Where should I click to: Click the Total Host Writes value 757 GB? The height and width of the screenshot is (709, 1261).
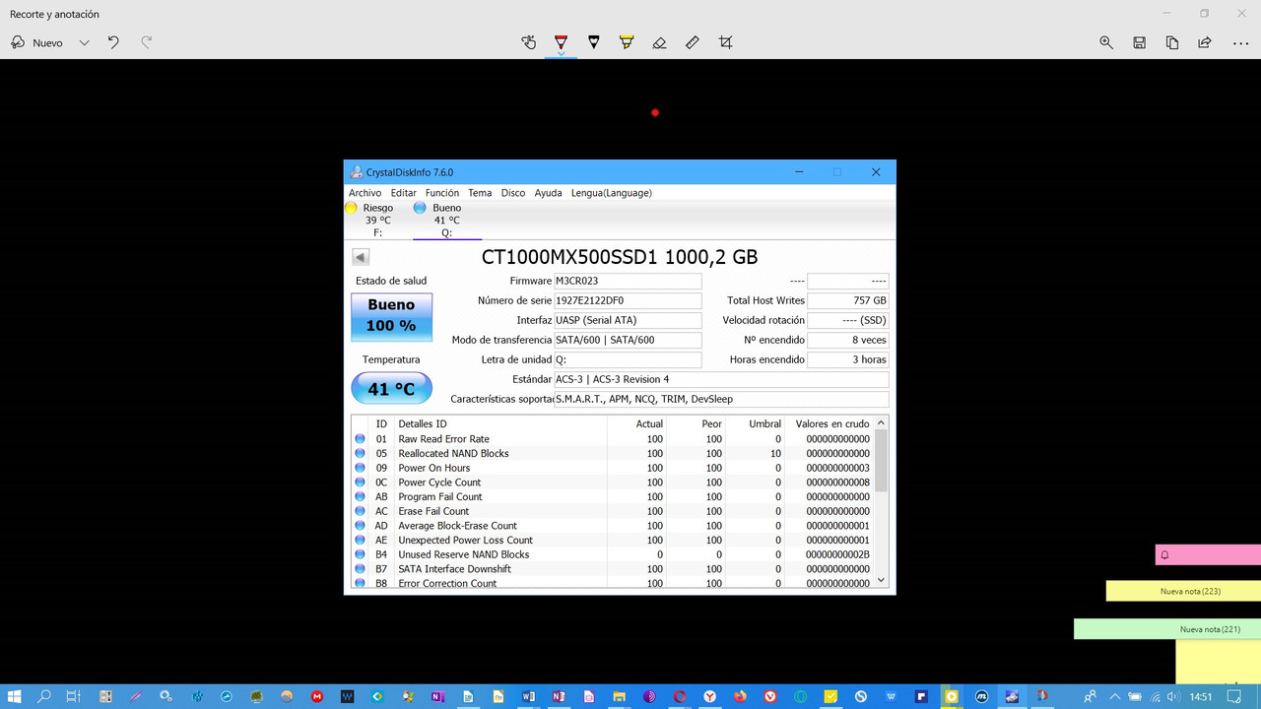coord(847,300)
